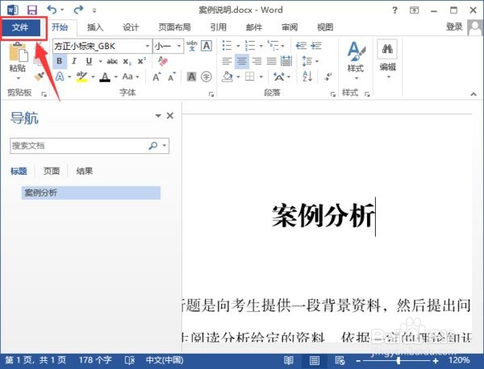
Task: Click the Save icon in quick access toolbar
Action: pos(32,10)
